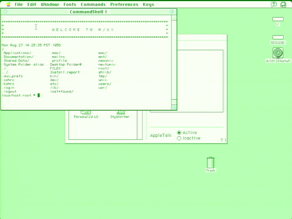Select AppleTalk Inactive radio button
Screen dimensions: 292x219
[179, 138]
